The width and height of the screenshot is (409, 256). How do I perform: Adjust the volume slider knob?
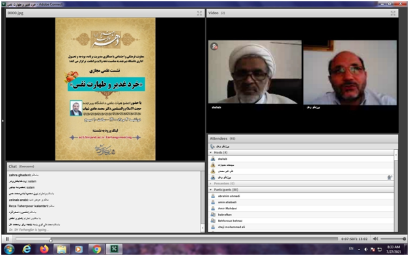coord(404,238)
